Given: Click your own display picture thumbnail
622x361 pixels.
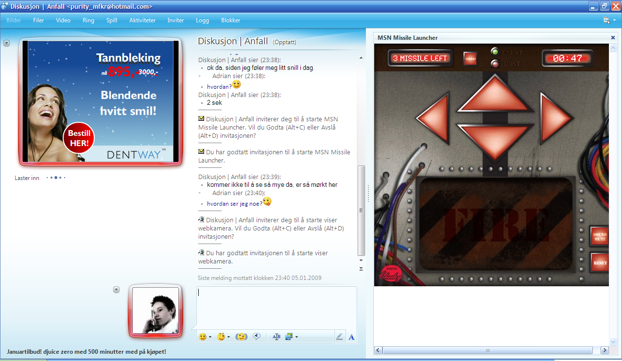Looking at the screenshot, I should tap(155, 311).
